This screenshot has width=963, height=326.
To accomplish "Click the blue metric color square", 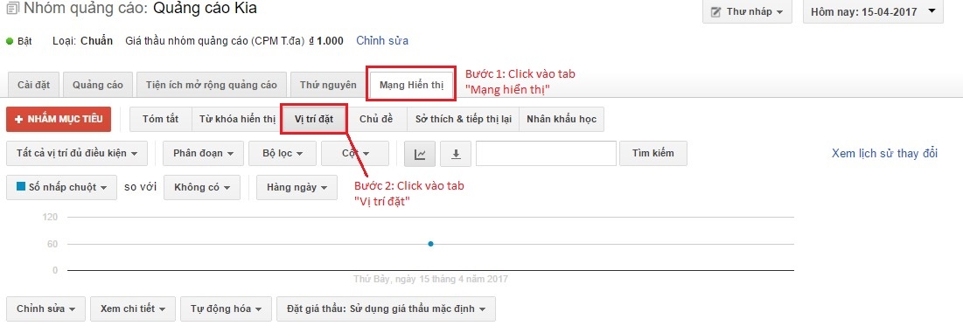I will pyautogui.click(x=21, y=187).
